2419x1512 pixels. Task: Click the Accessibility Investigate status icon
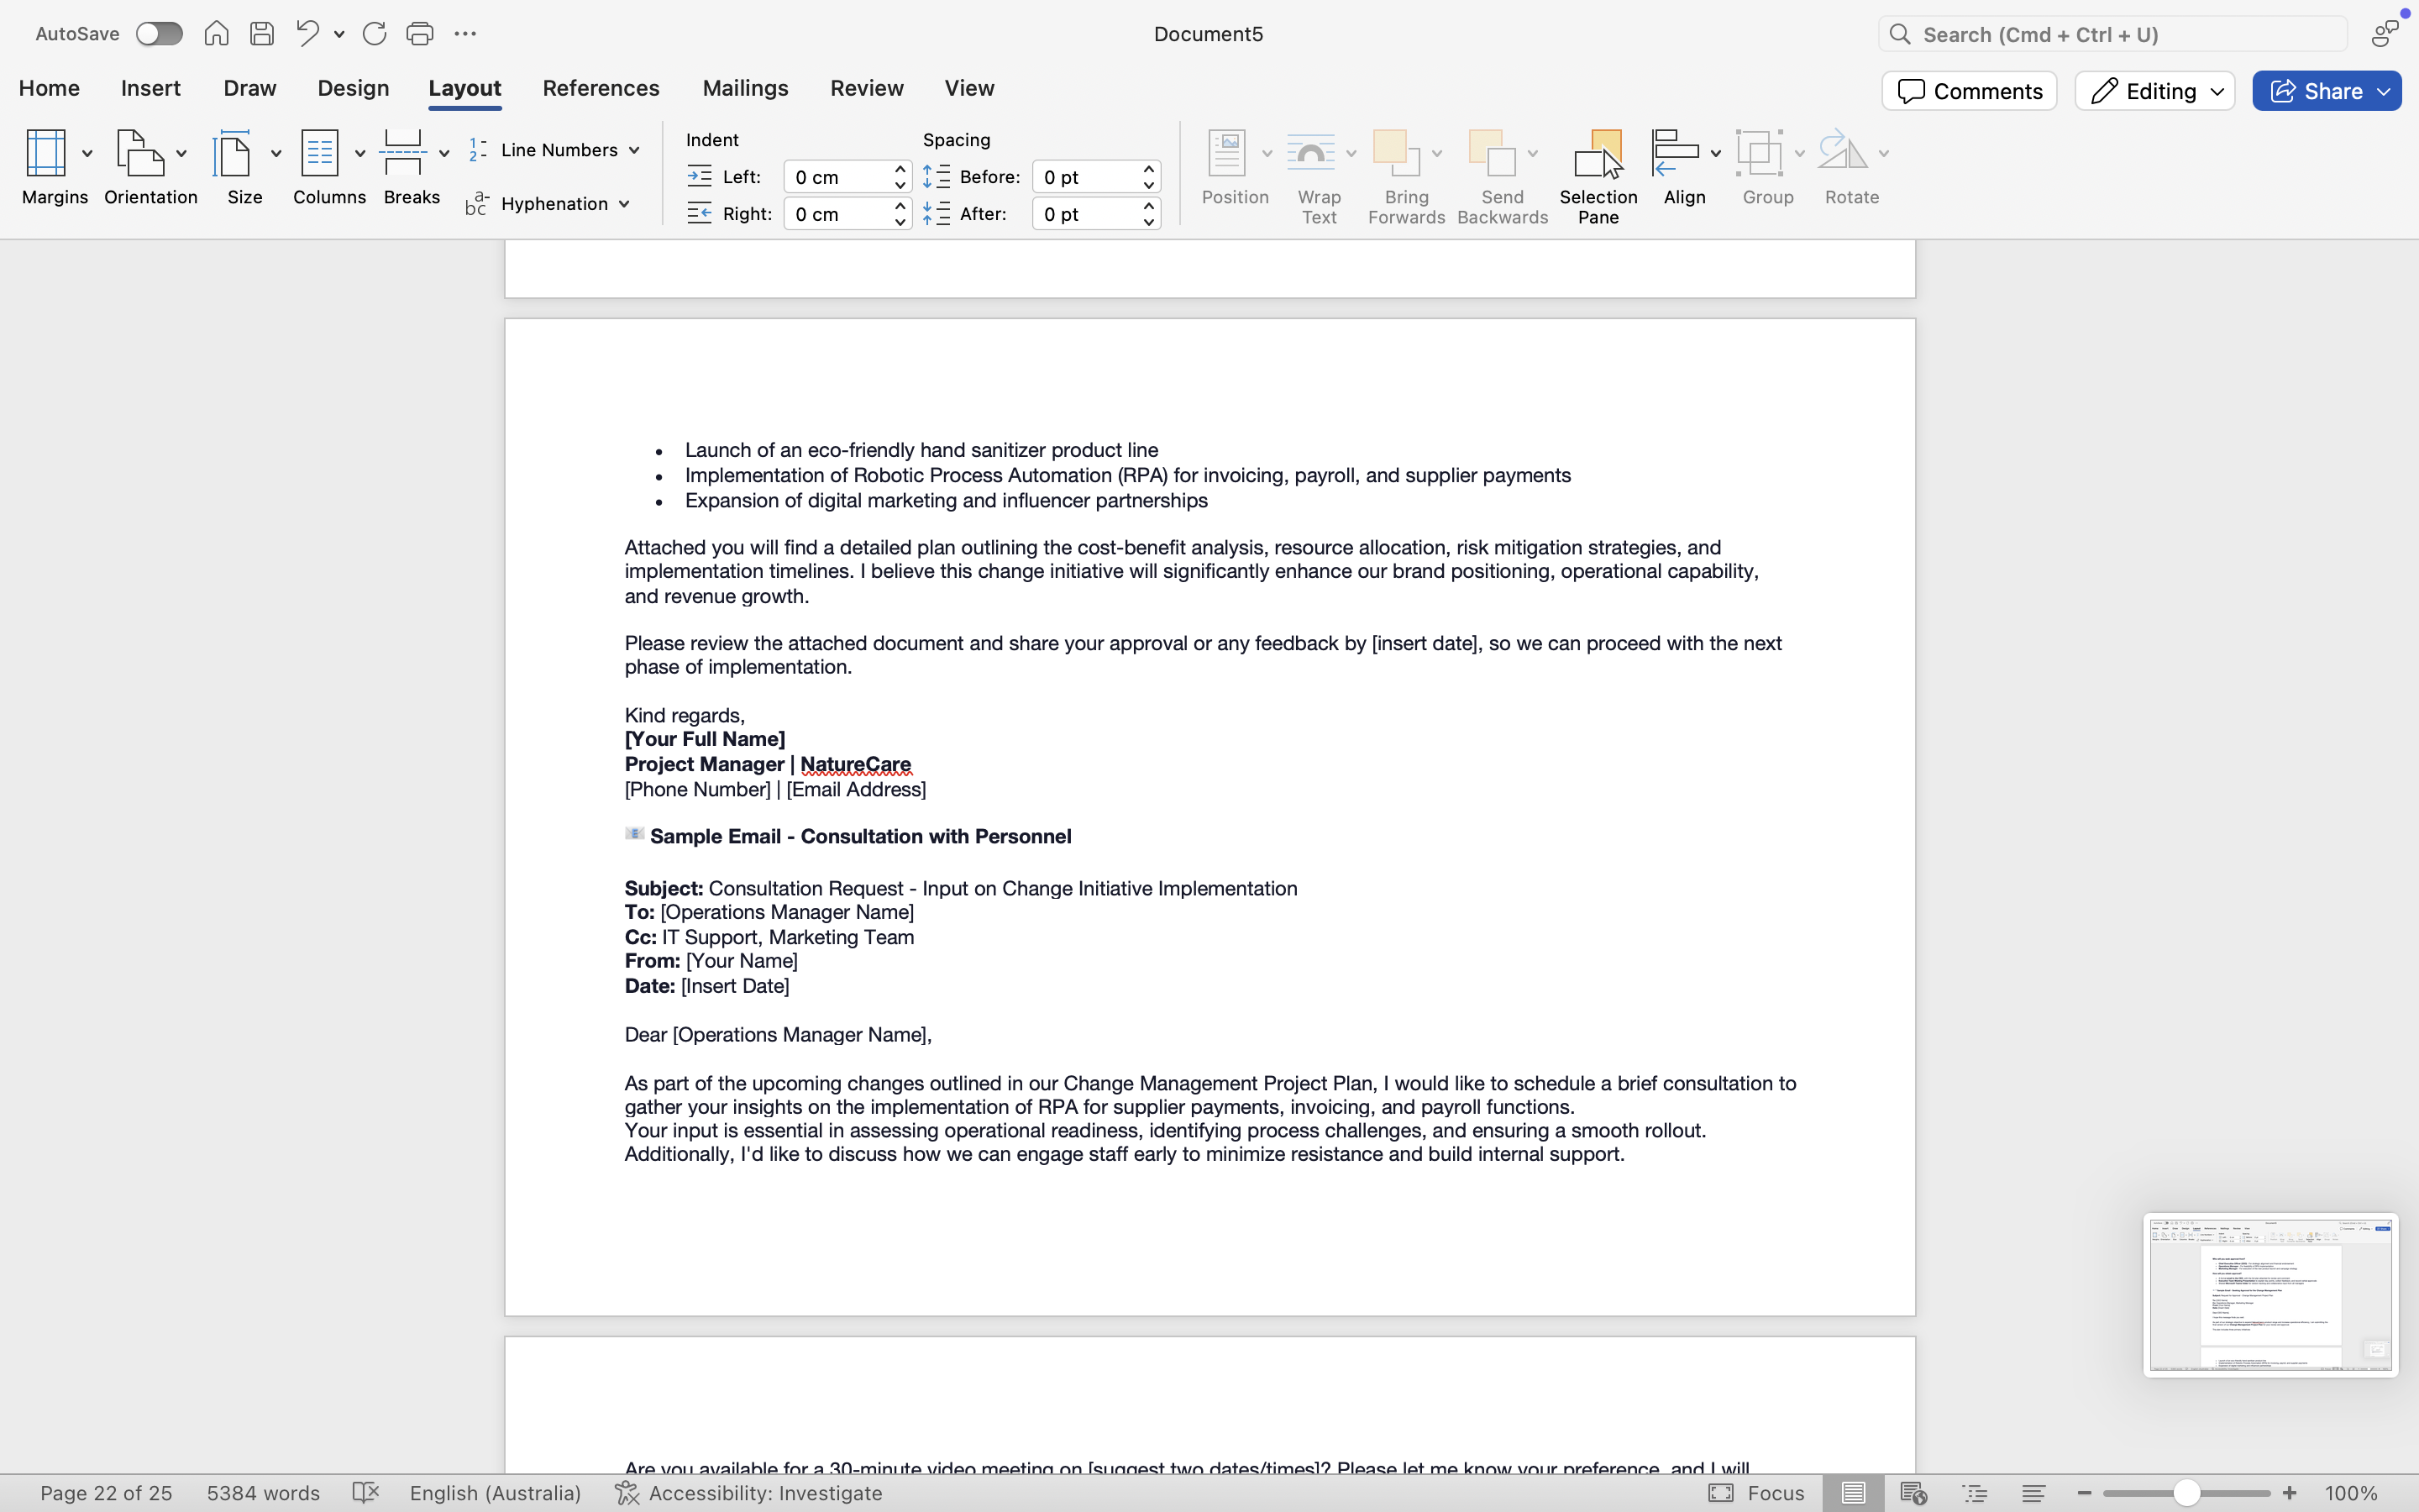(x=627, y=1493)
